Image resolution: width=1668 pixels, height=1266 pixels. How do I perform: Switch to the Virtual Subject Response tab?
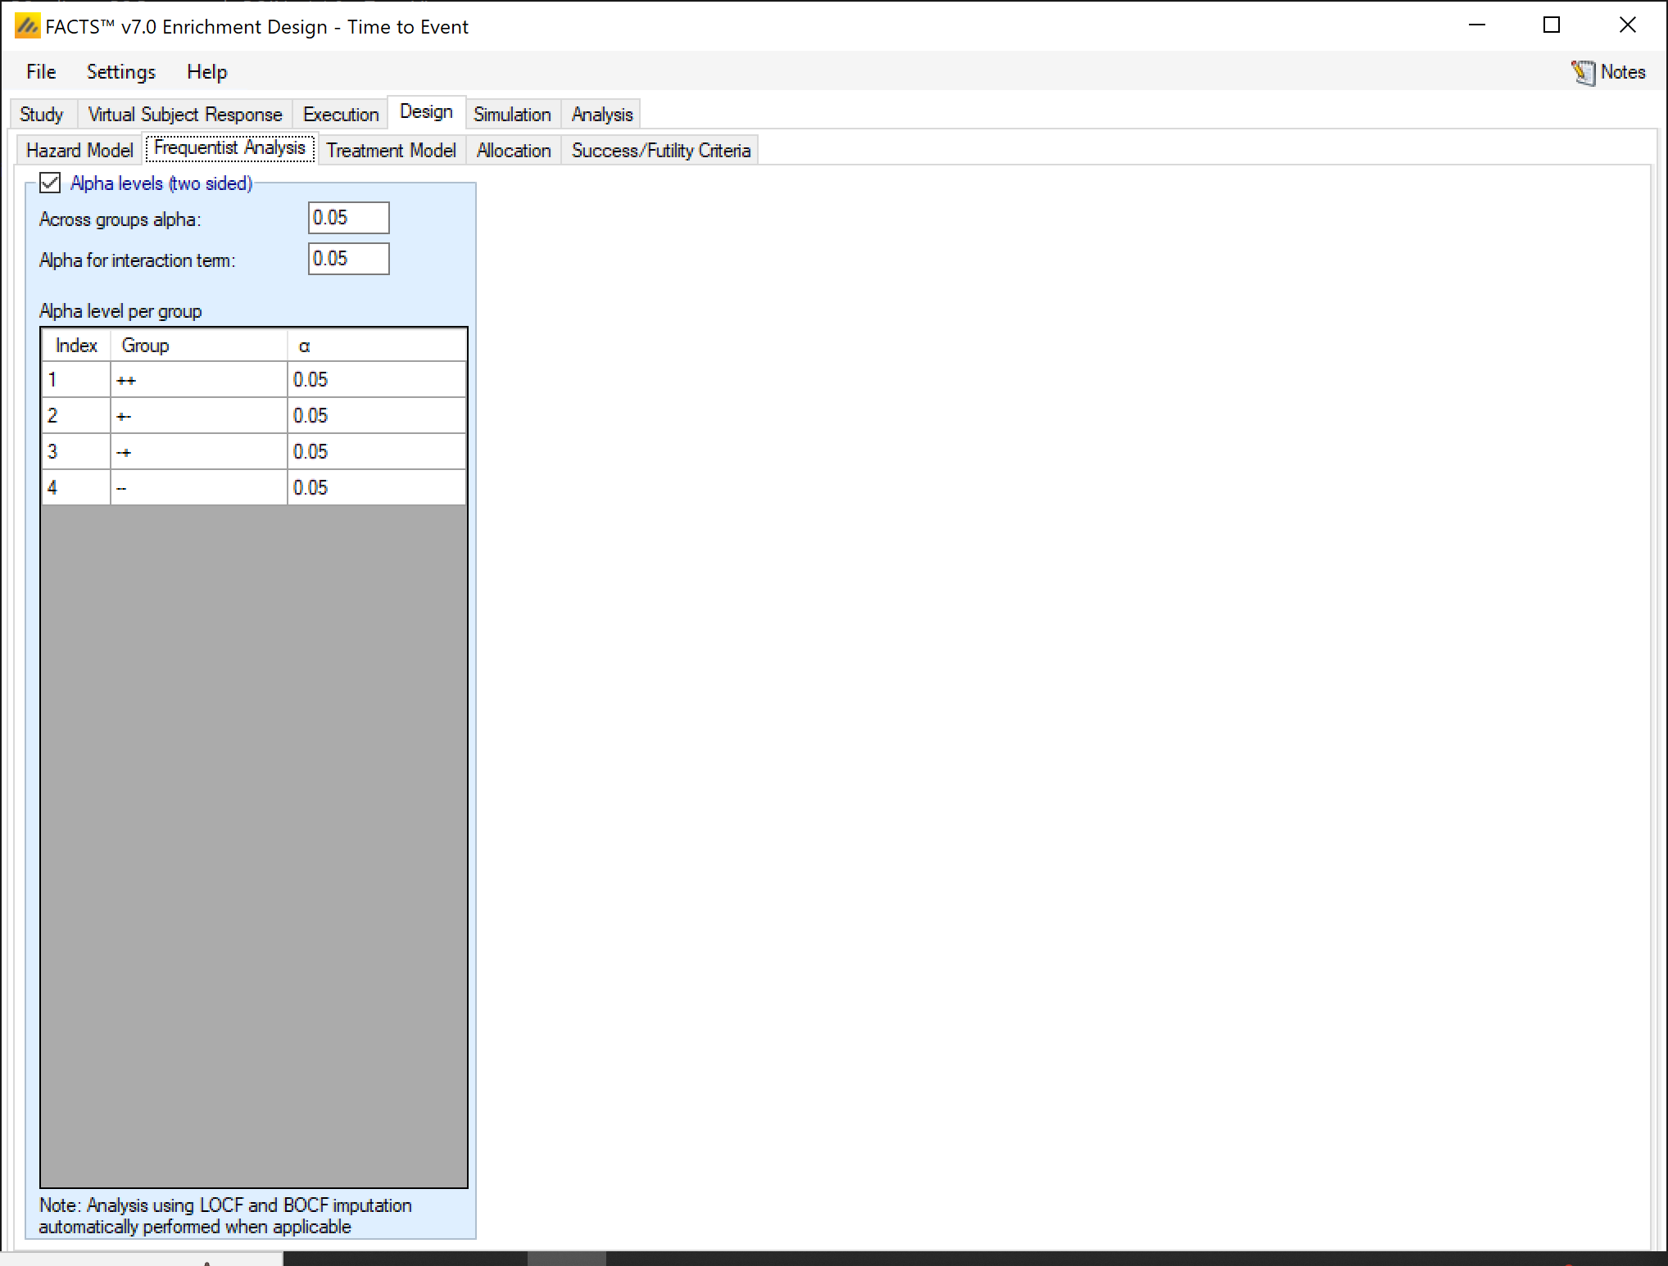pos(184,115)
